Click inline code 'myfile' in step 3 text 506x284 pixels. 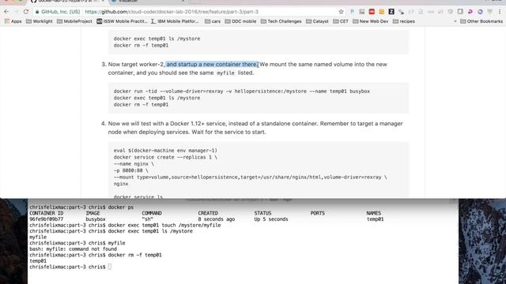click(225, 73)
